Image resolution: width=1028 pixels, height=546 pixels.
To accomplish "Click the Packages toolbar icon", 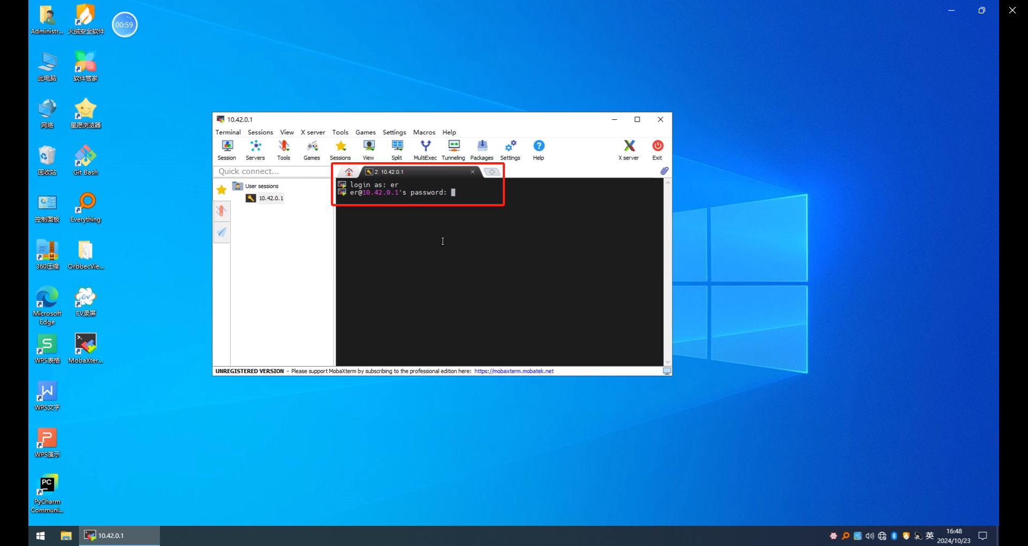I will (482, 150).
